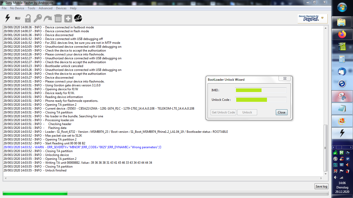The width and height of the screenshot is (353, 198).
Task: Switch to Firefox in the taskbar
Action: tap(342, 34)
